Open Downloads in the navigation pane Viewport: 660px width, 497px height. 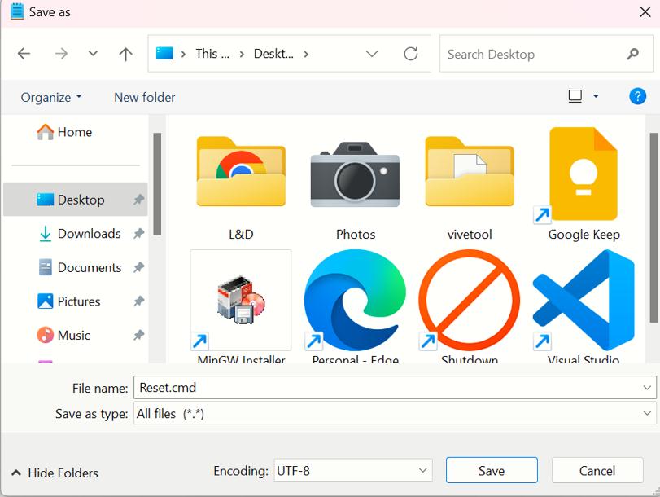pyautogui.click(x=89, y=234)
